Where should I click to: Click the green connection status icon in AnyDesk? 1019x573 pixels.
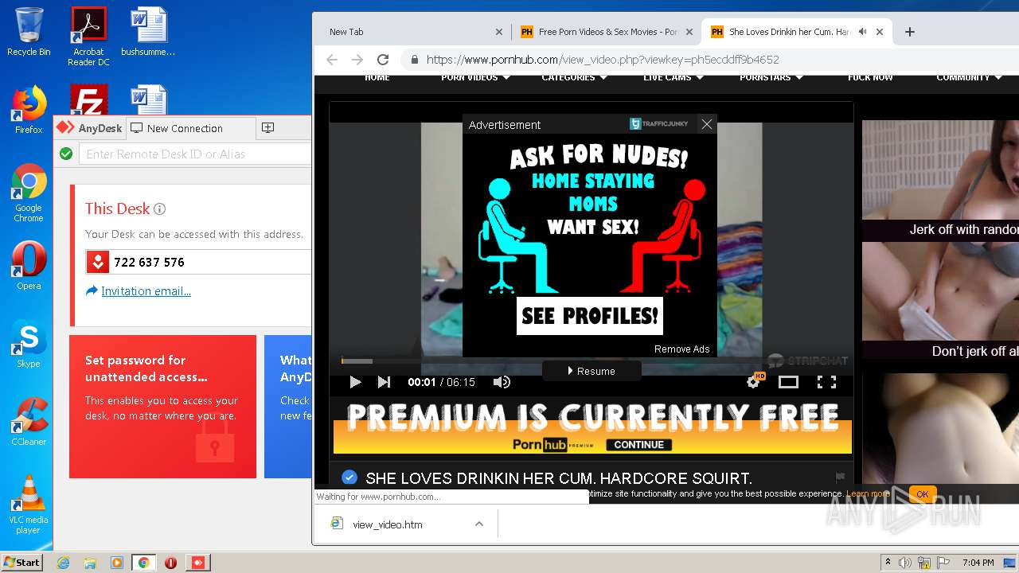click(66, 154)
